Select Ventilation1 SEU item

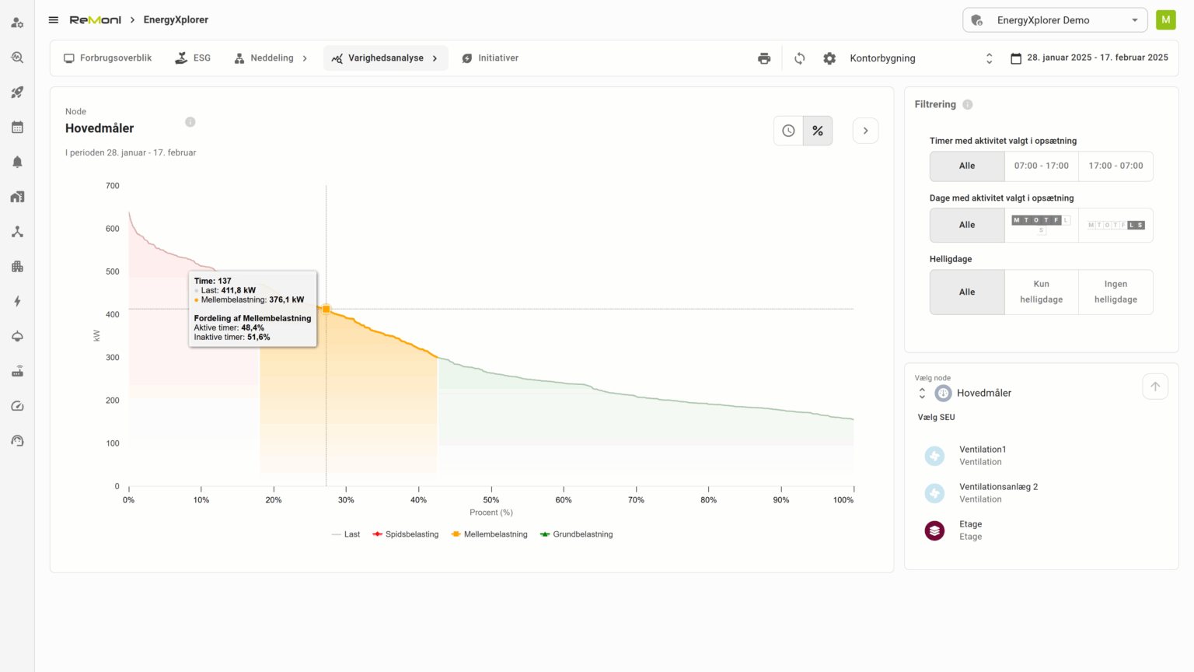(x=983, y=455)
